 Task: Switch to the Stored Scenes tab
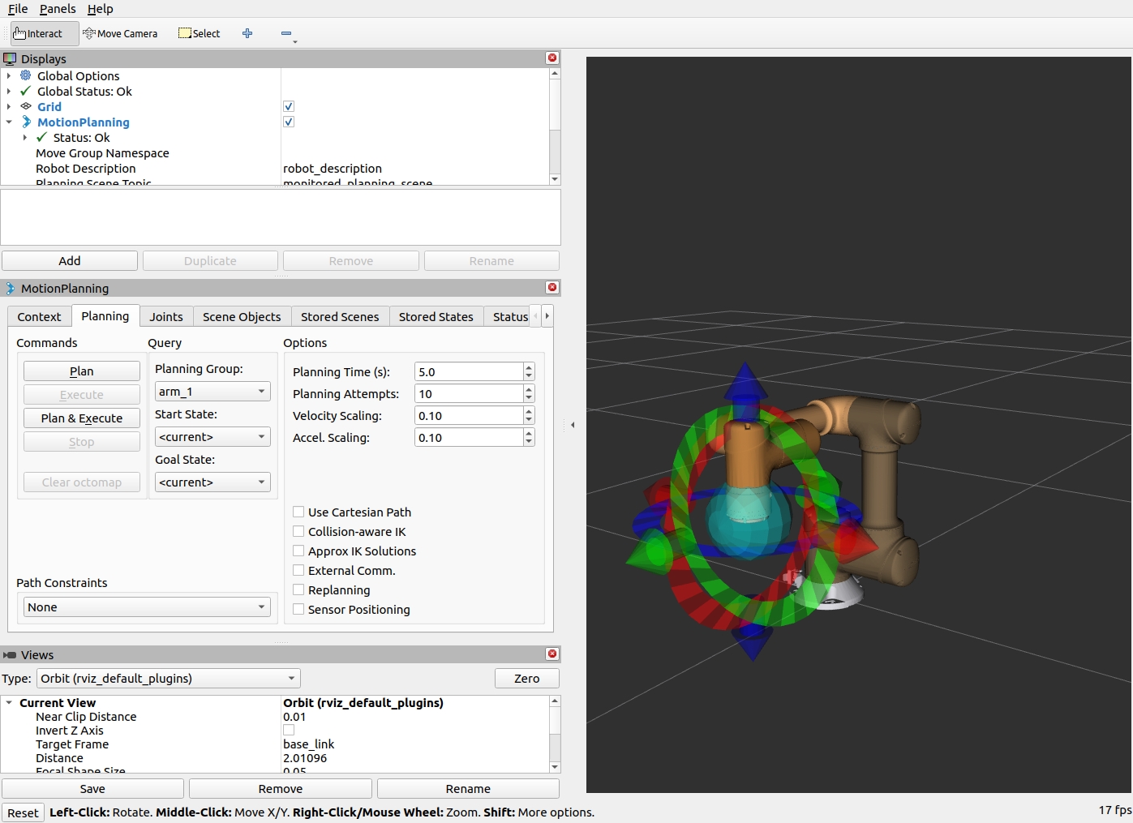coord(340,317)
